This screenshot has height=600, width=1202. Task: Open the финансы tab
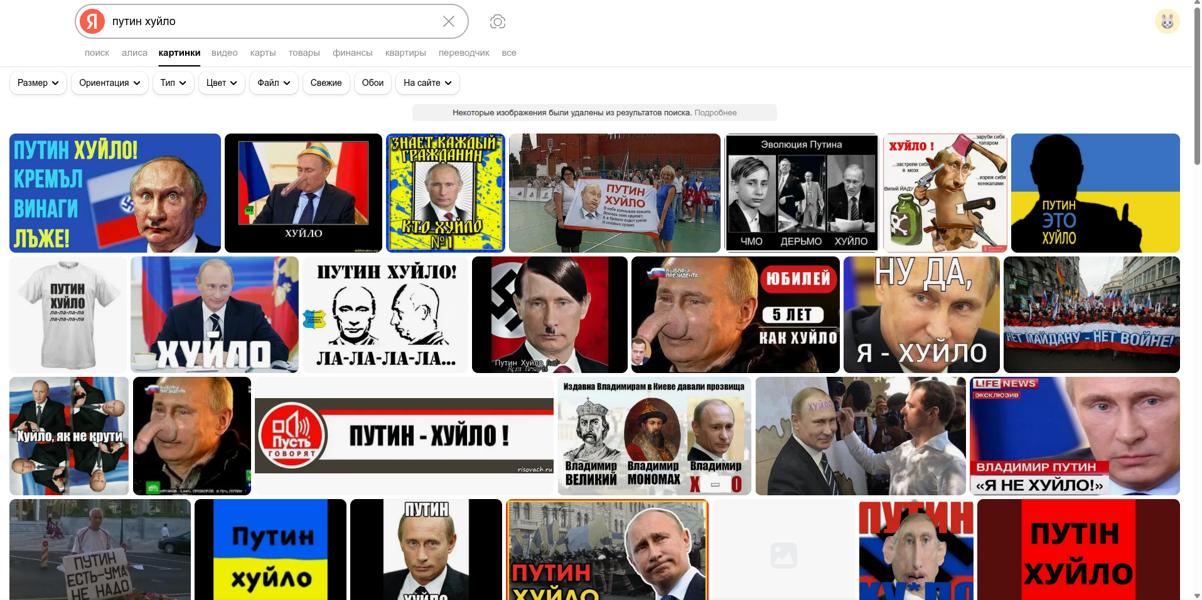point(353,53)
